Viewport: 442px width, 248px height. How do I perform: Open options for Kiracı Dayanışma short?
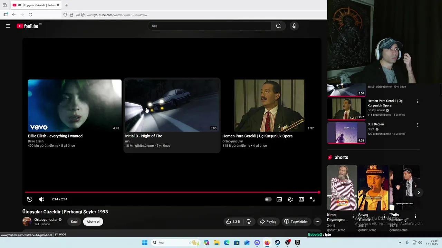353,216
